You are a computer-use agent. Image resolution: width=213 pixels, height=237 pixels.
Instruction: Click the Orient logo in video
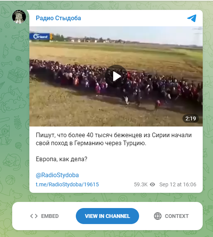[40, 37]
